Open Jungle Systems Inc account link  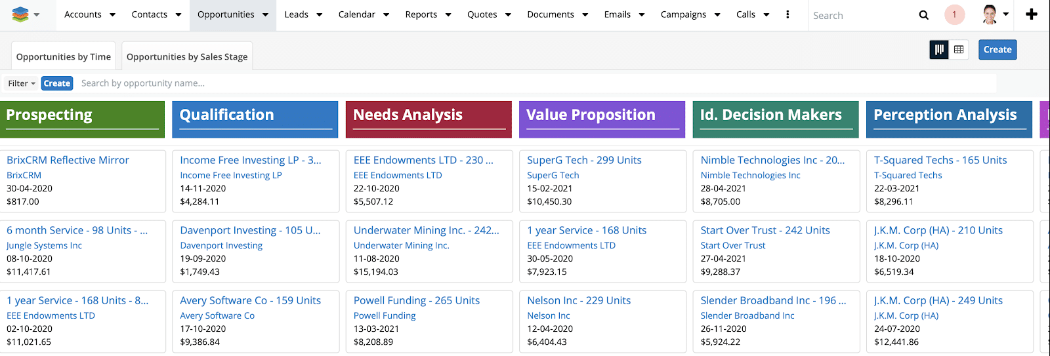coord(44,245)
